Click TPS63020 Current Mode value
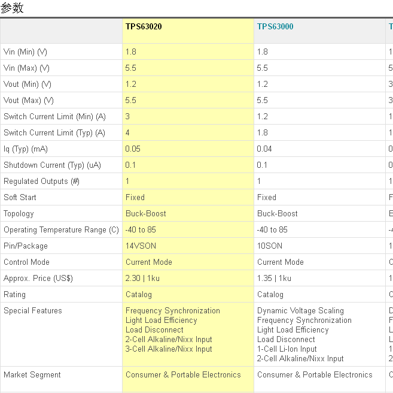 [x=149, y=262]
